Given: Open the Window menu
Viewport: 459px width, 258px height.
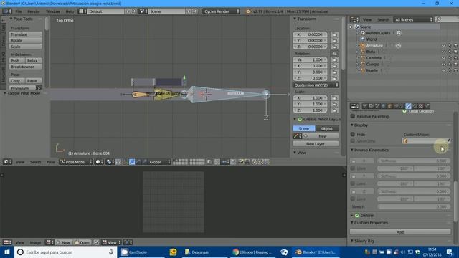Looking at the screenshot, I should point(52,11).
